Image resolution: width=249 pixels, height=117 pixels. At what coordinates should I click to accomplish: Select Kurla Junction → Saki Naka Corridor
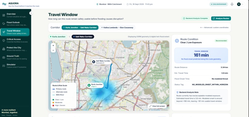click(80, 27)
